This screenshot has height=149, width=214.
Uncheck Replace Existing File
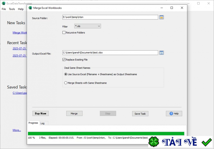[64, 59]
